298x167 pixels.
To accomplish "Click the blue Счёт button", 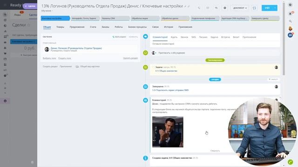I will (267, 8).
